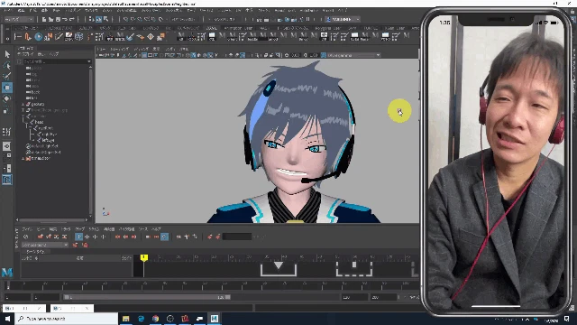Toggle the Outliner layout button in the toolbox

(6, 180)
